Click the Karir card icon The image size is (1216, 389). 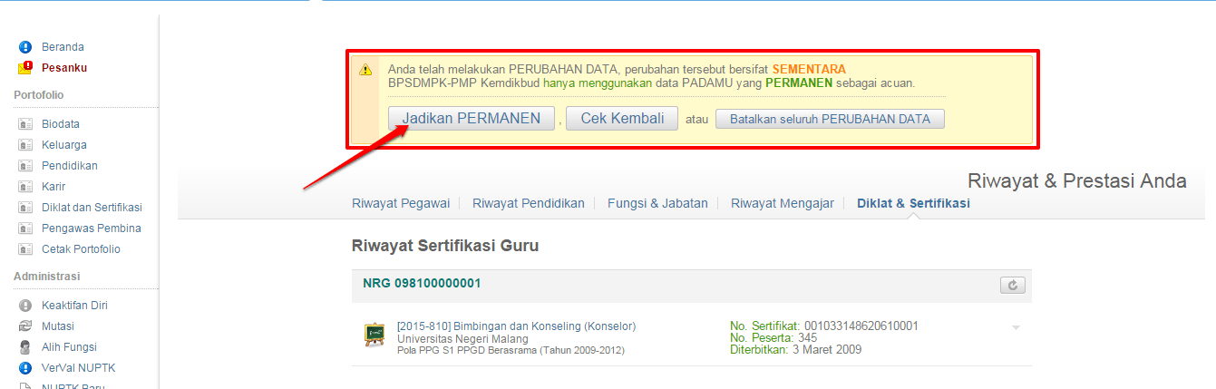[x=25, y=187]
